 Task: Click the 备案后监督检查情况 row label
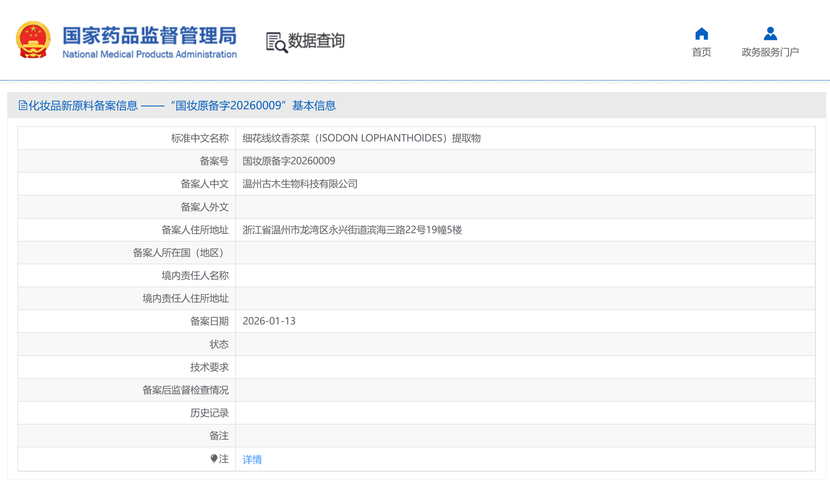tap(185, 390)
